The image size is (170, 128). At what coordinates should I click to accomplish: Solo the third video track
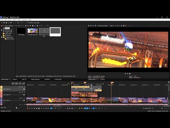pos(24,98)
